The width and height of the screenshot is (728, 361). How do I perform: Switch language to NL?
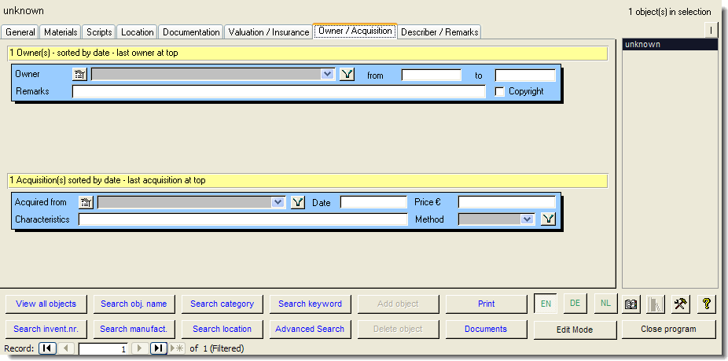[x=605, y=304]
